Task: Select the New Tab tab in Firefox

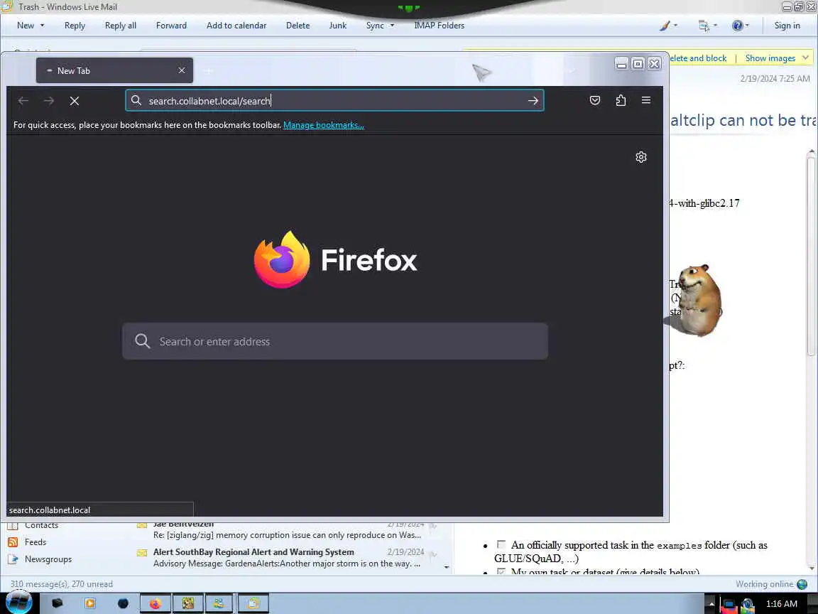Action: pyautogui.click(x=114, y=70)
